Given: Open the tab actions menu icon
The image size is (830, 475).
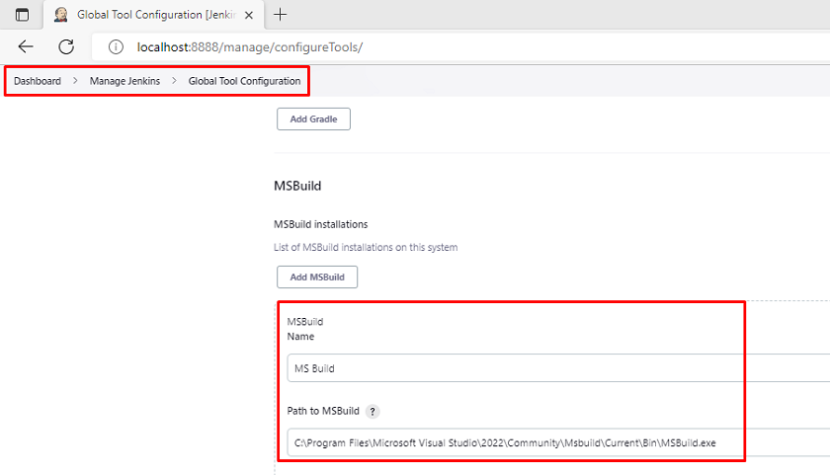Looking at the screenshot, I should tap(22, 15).
